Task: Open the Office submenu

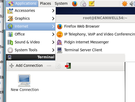Action: click(31, 34)
